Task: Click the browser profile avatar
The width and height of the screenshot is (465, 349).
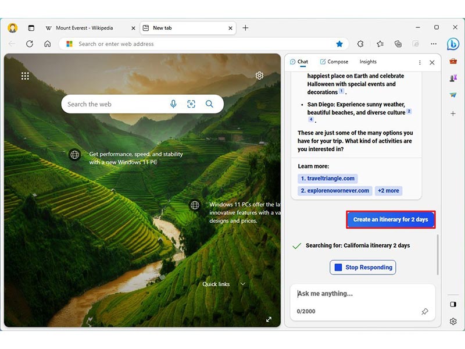Action: click(x=12, y=28)
